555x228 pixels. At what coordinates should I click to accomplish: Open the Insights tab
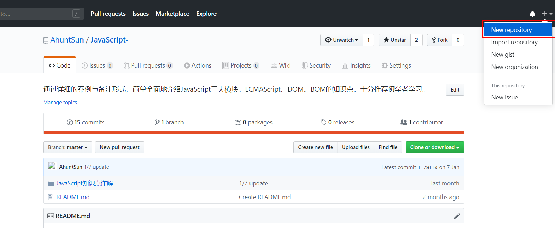pos(356,65)
